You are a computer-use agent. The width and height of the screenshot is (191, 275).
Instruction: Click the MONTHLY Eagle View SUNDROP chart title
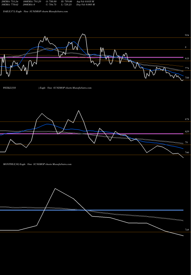tap(37, 164)
